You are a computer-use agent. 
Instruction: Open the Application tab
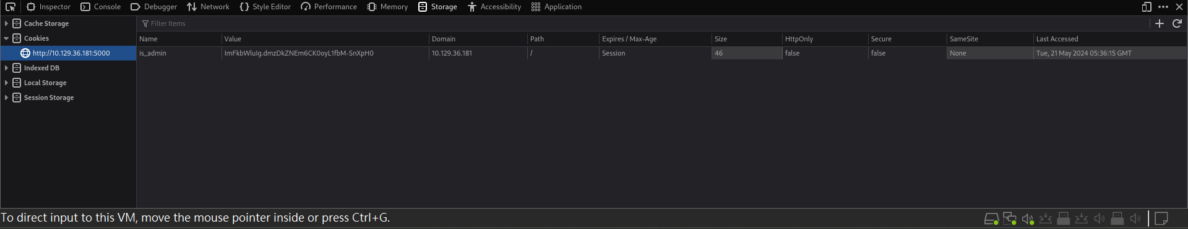pos(556,7)
